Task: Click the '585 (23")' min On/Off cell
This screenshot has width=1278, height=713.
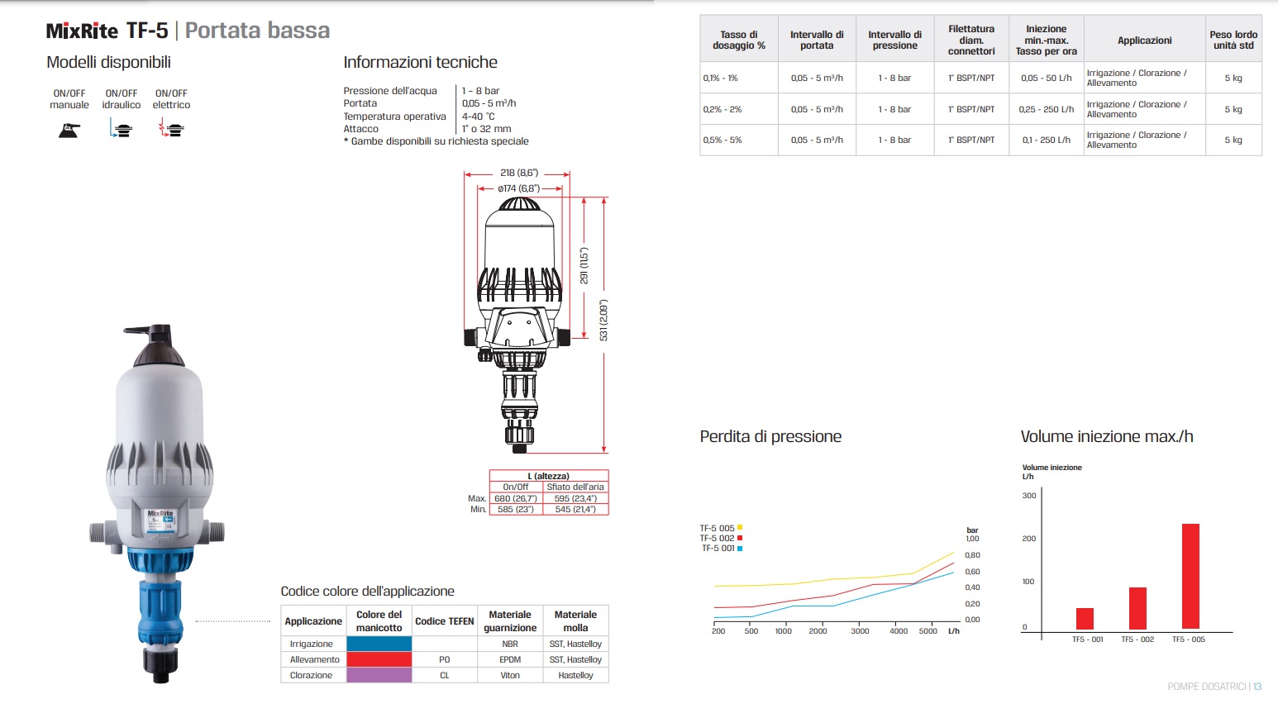Action: (516, 510)
